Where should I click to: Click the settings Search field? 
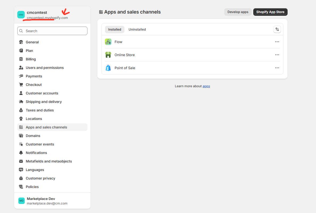52,31
